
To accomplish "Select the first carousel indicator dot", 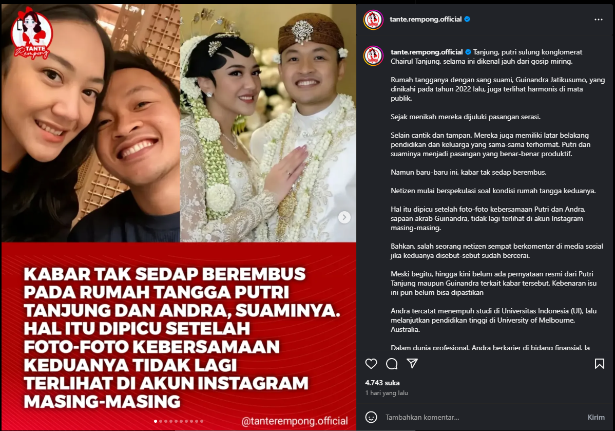I will coord(156,421).
